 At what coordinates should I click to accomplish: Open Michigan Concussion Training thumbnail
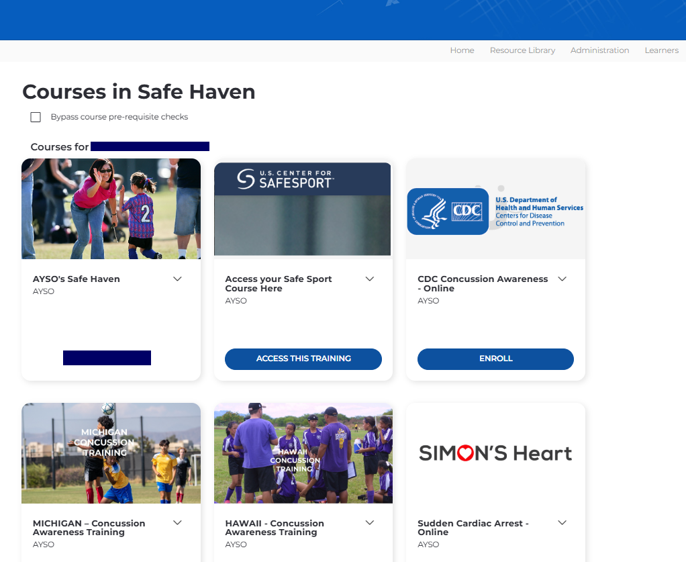(x=111, y=453)
